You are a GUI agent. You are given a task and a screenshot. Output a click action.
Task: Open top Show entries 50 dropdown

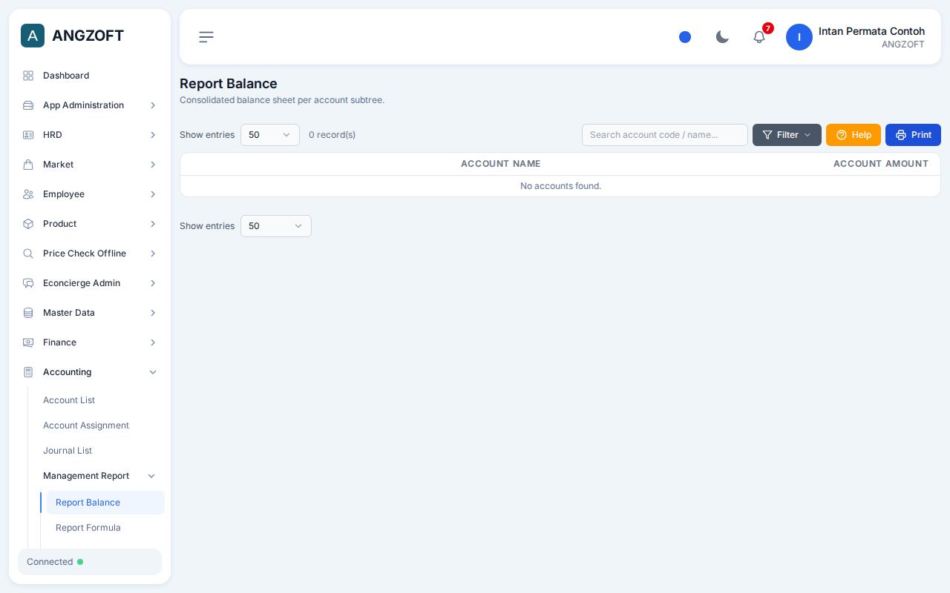tap(270, 135)
